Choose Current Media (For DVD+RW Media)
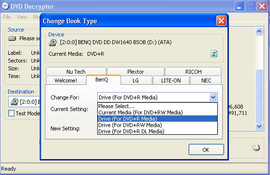Image resolution: width=270 pixels, height=175 pixels. pos(157,112)
